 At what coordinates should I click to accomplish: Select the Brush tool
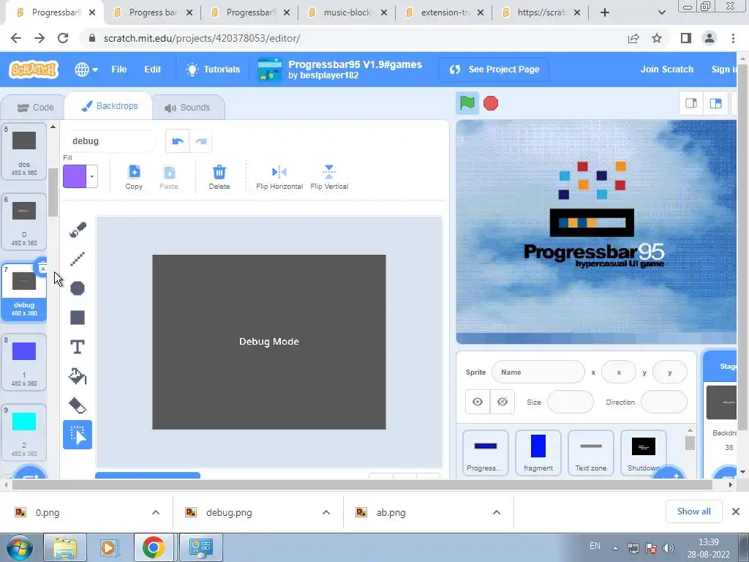tap(78, 230)
